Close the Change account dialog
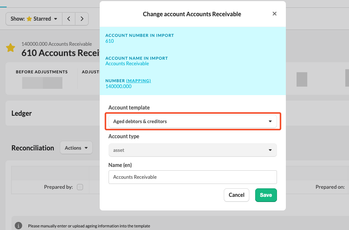This screenshot has height=230, width=349. click(274, 14)
